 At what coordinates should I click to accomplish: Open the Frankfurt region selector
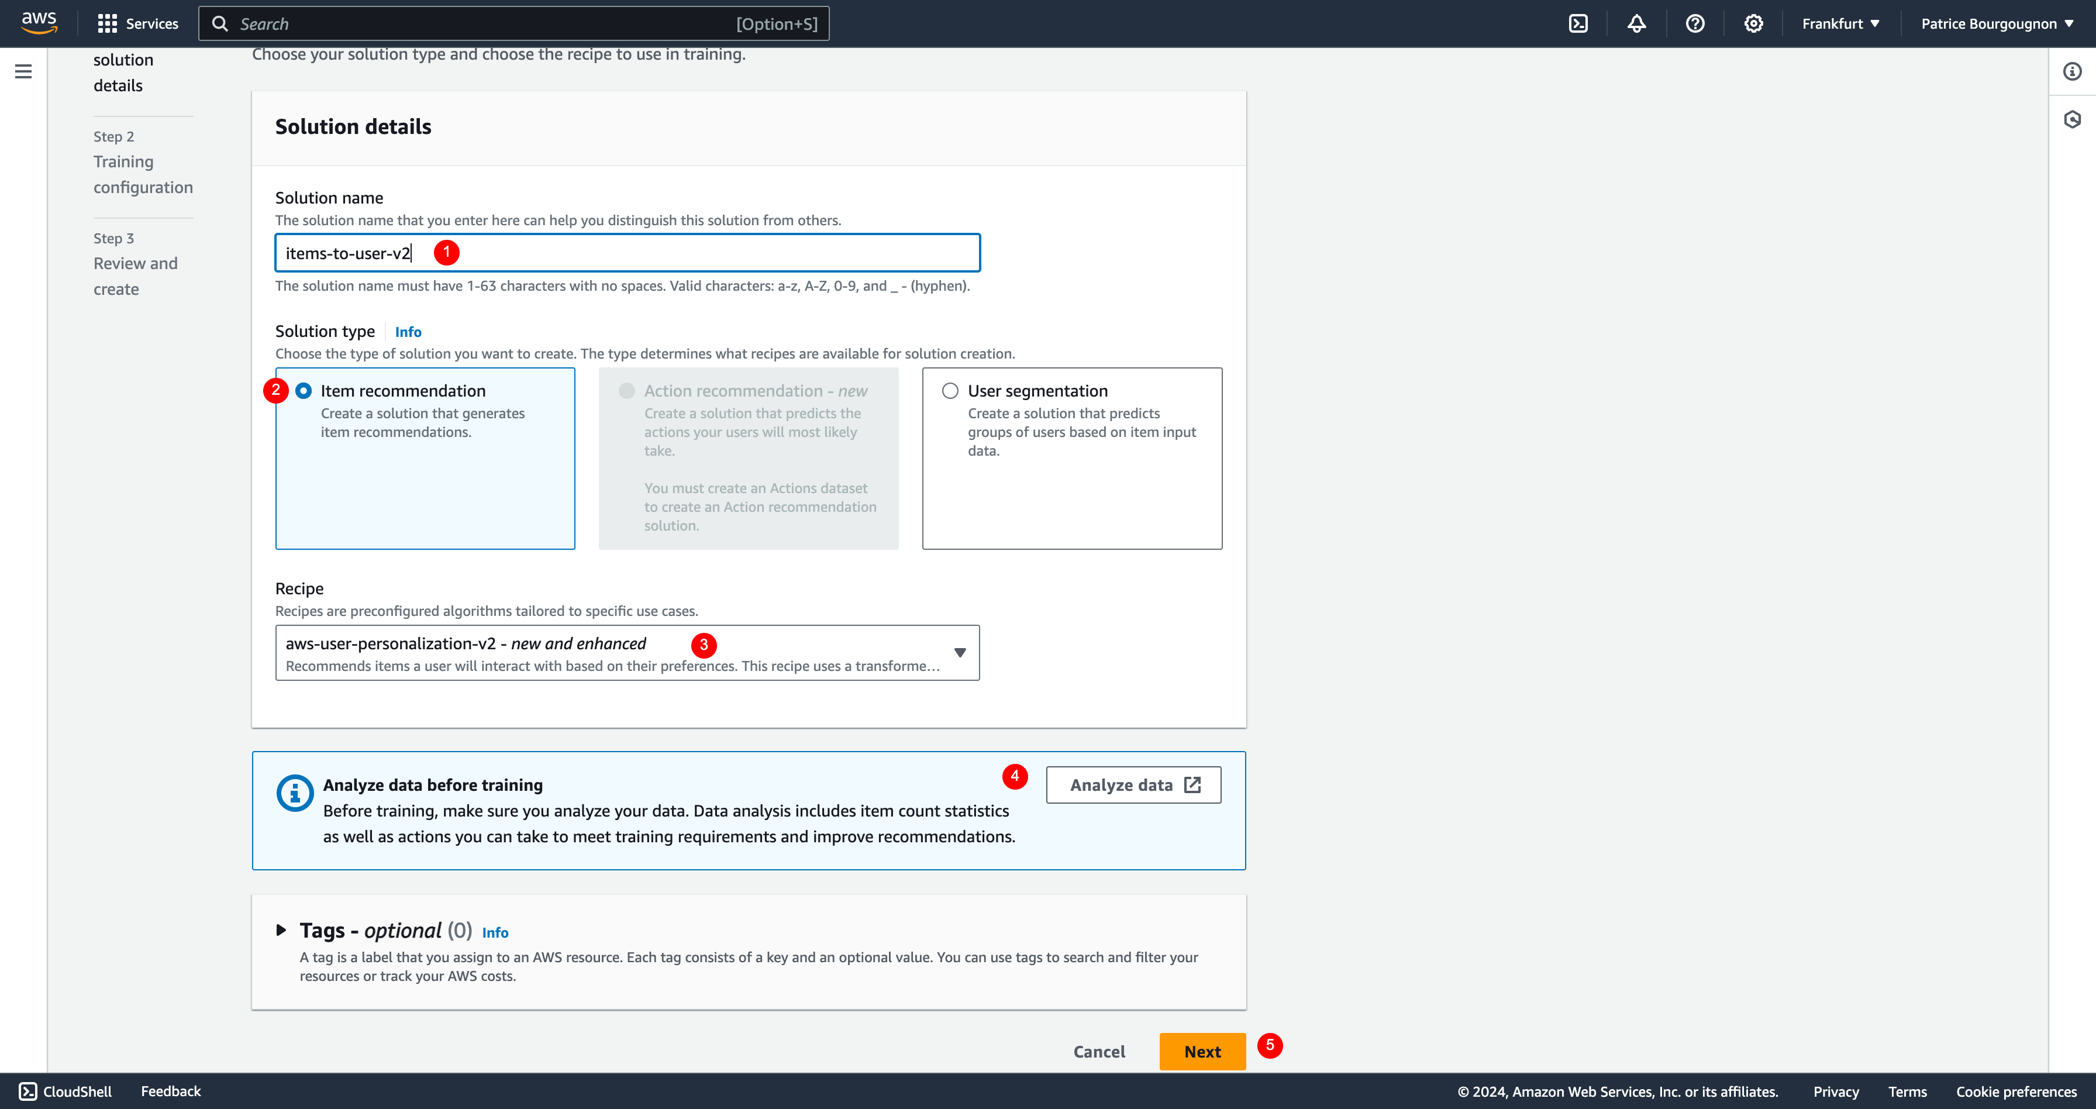pyautogui.click(x=1842, y=23)
